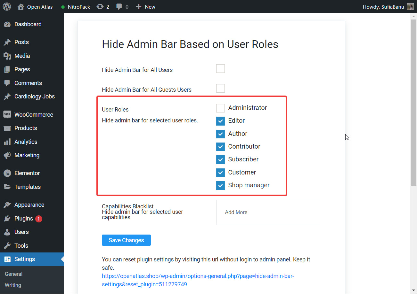Uncheck the Editor role checkbox
Image resolution: width=417 pixels, height=294 pixels.
point(220,121)
